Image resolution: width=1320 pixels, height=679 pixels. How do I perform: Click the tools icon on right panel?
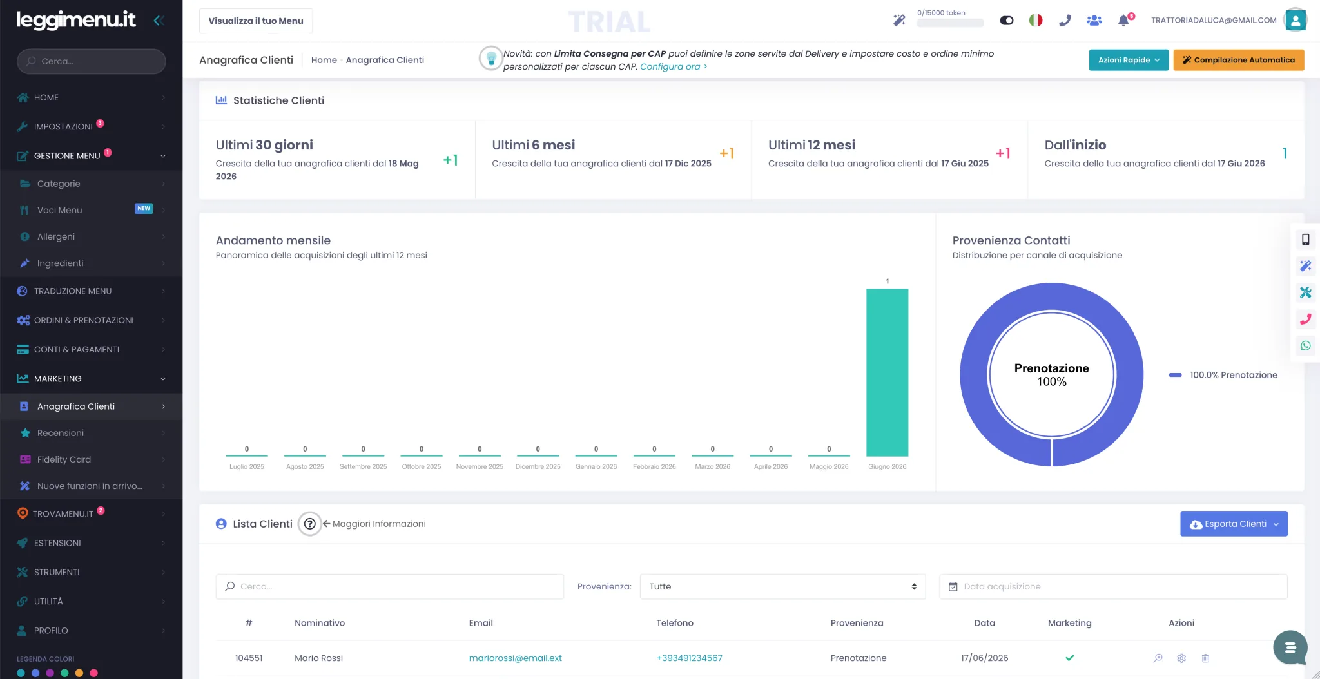coord(1305,292)
